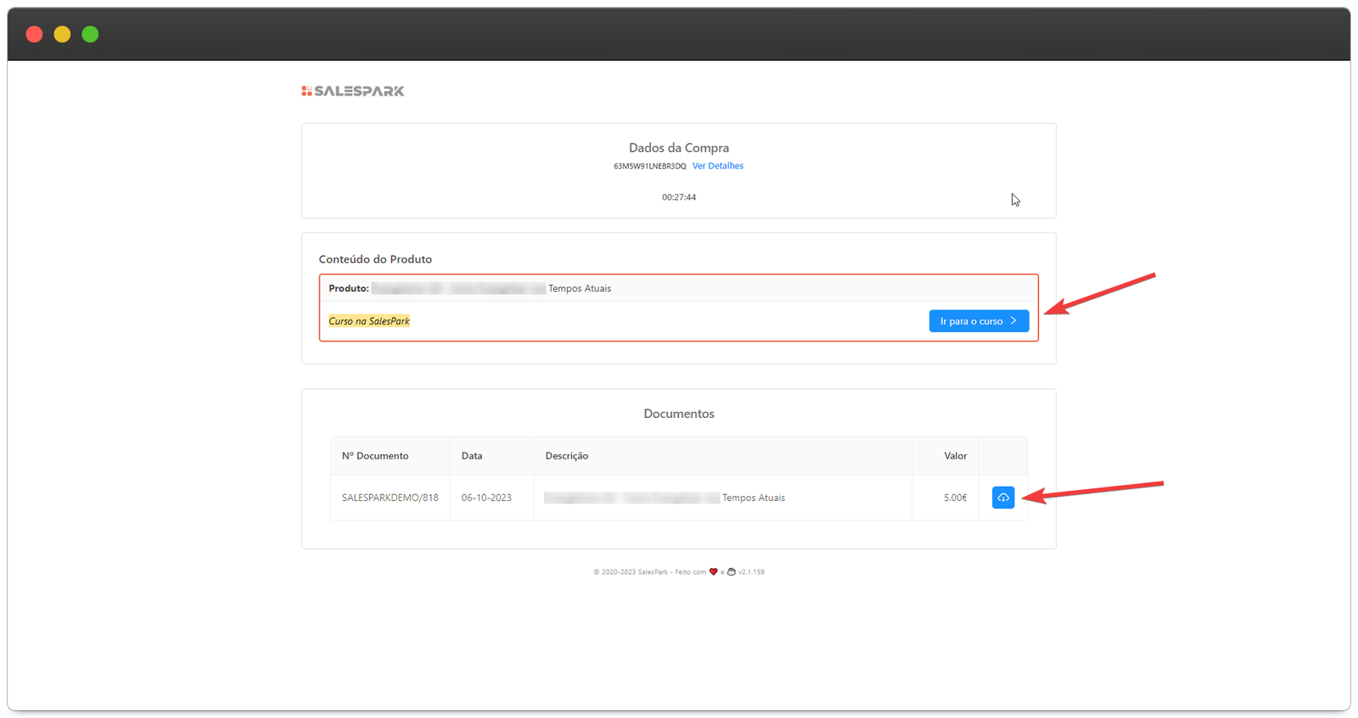This screenshot has width=1358, height=718.
Task: Select the Data column header
Action: pos(472,456)
